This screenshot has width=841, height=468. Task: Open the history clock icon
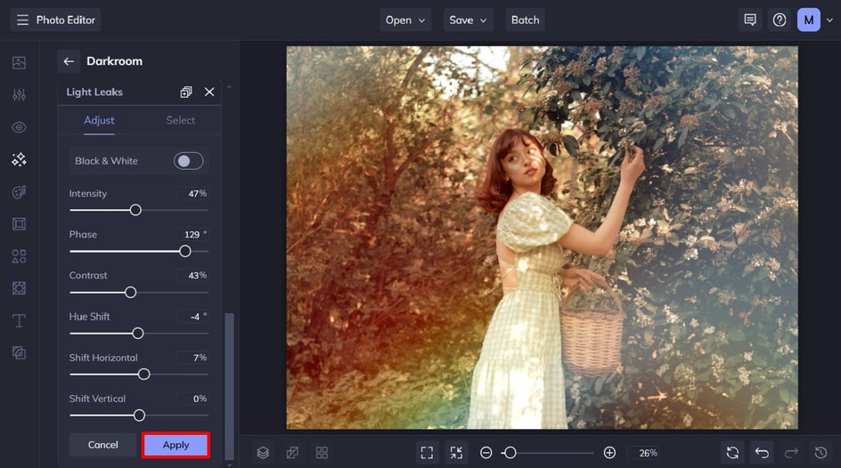pyautogui.click(x=821, y=453)
